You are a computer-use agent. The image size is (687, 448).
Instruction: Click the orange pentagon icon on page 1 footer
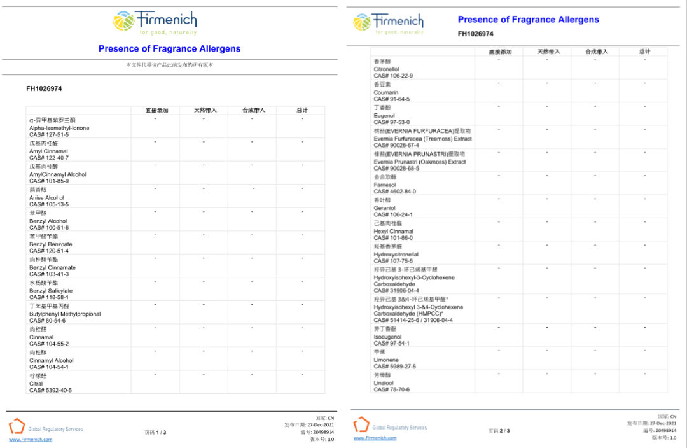(x=17, y=427)
